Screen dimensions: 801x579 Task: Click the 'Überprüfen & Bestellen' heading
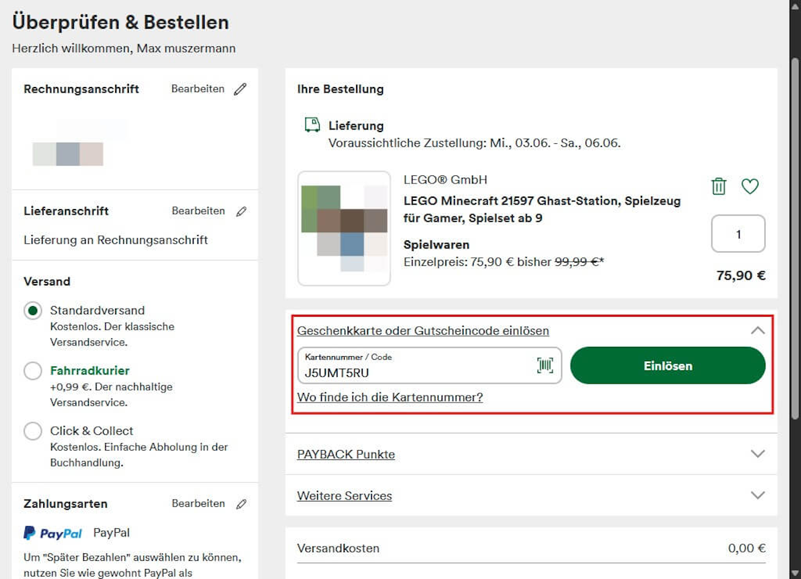120,23
